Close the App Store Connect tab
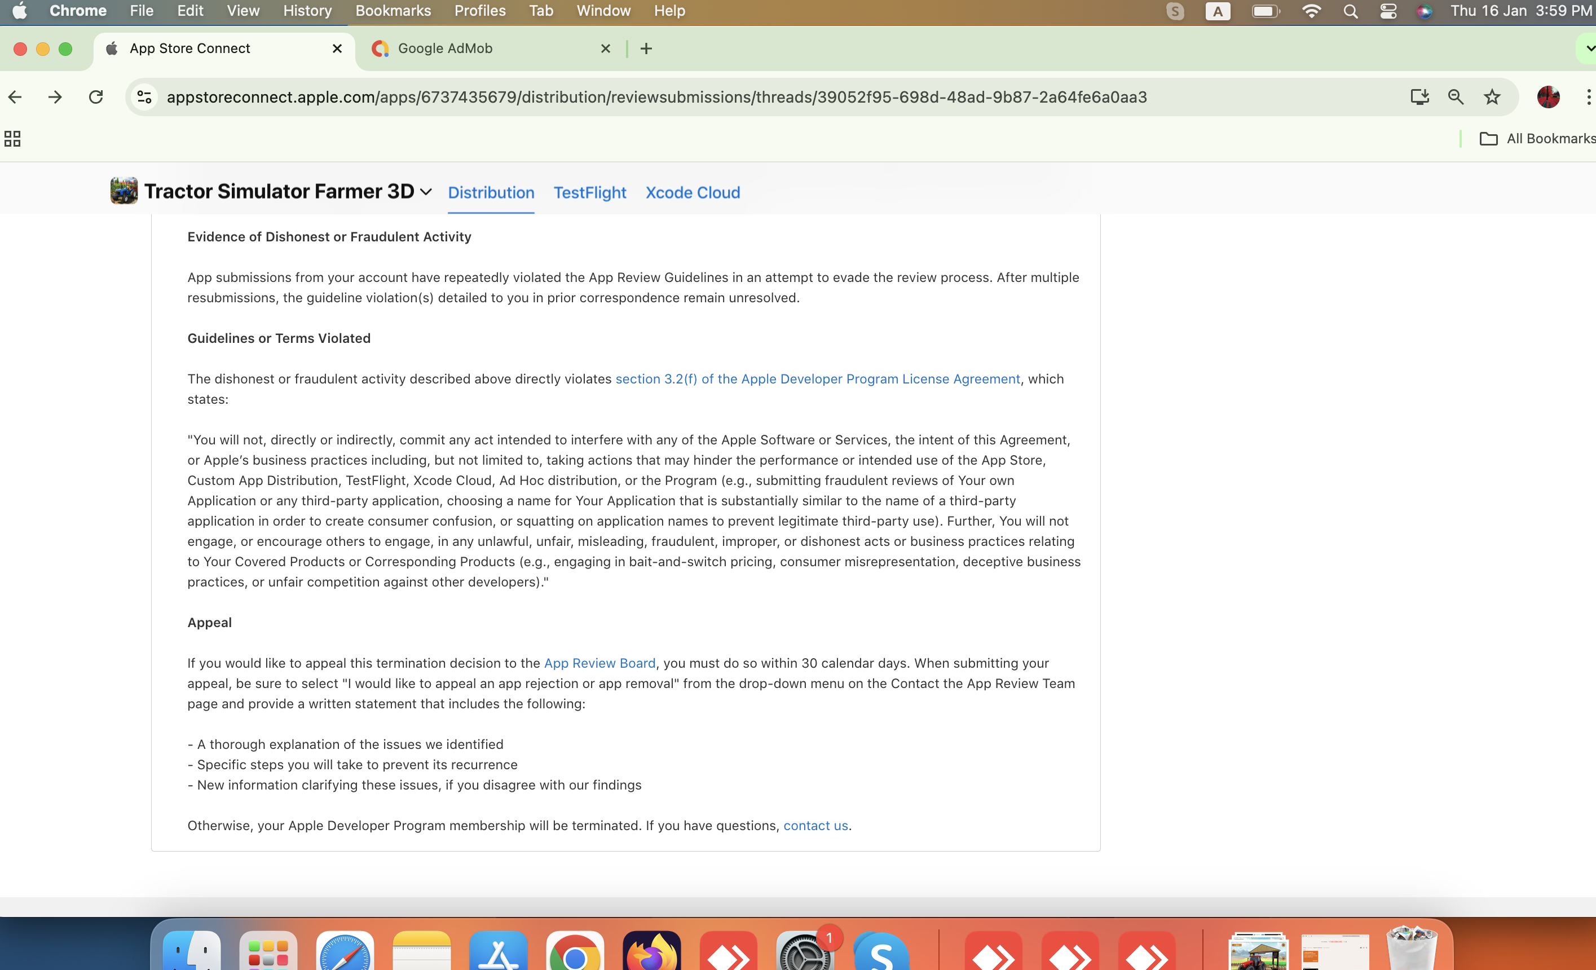This screenshot has width=1596, height=970. (x=337, y=48)
